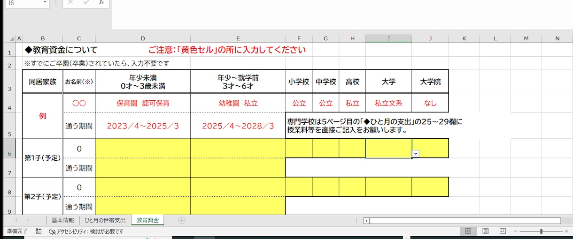This screenshot has height=239, width=573.
Task: Click the formula bar Enter checkmark icon
Action: [85, 2]
